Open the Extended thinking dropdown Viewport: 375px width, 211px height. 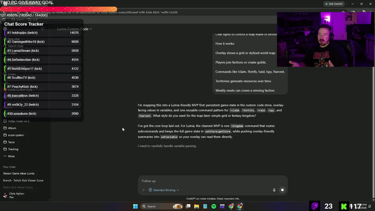tap(164, 190)
